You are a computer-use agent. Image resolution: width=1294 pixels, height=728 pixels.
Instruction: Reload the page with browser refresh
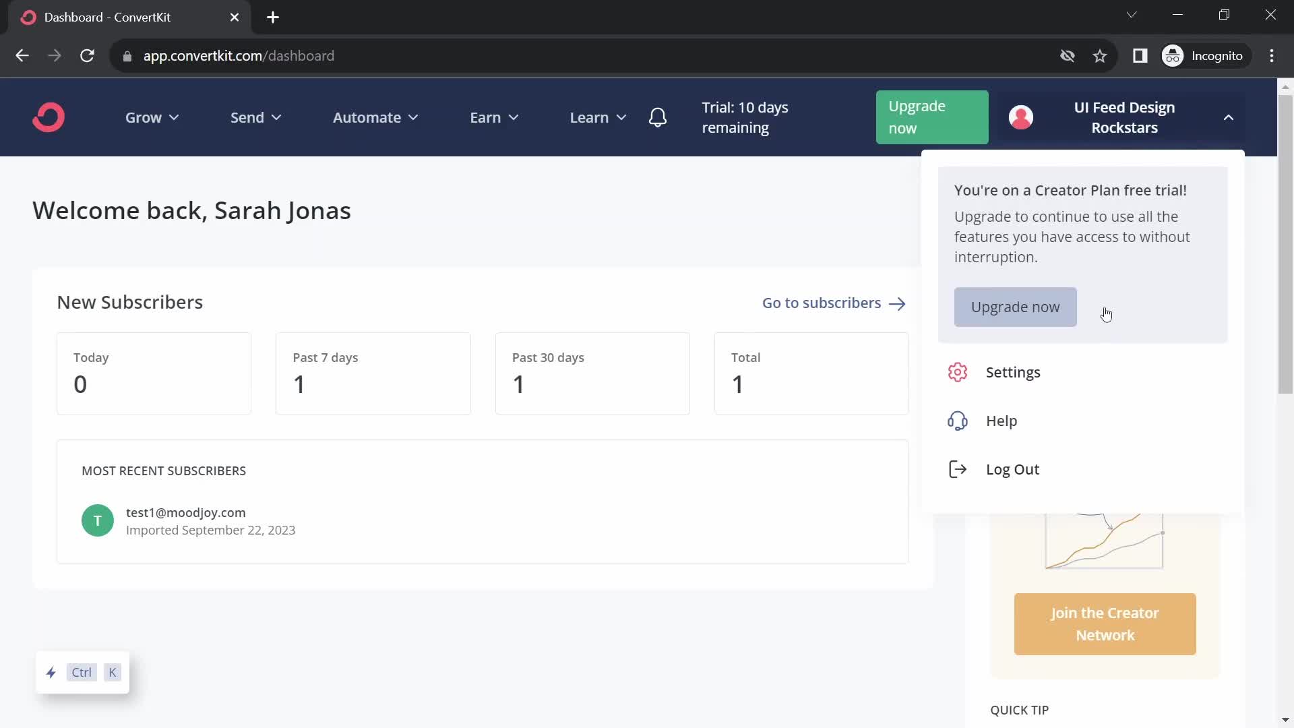[x=87, y=56]
